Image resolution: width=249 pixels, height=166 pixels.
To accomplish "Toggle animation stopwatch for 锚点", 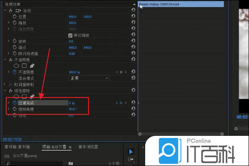I will coord(14,47).
